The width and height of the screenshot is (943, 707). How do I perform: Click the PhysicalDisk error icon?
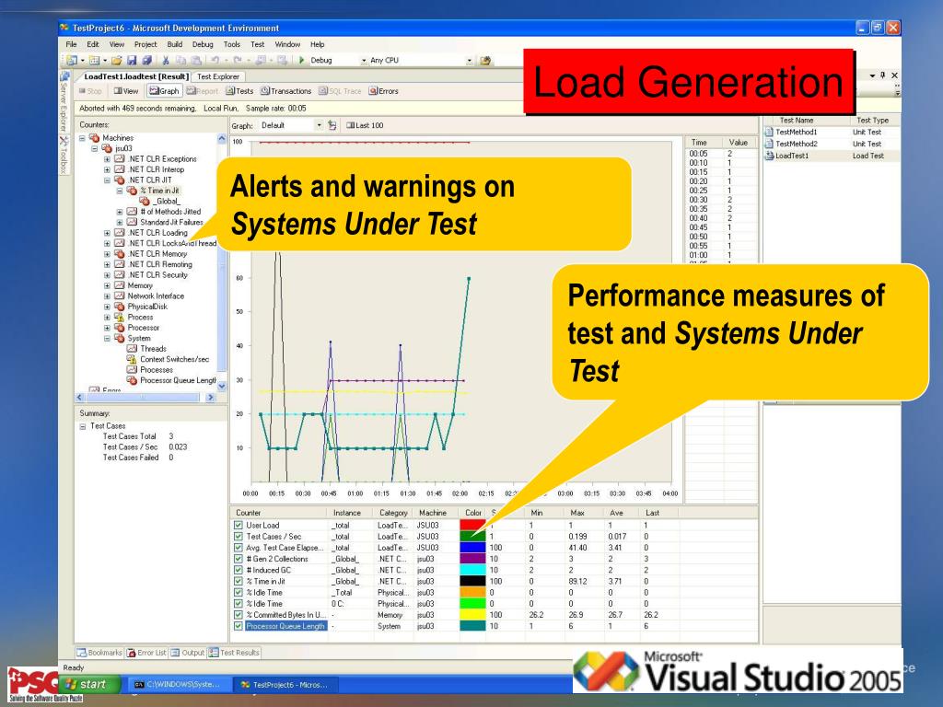point(119,307)
